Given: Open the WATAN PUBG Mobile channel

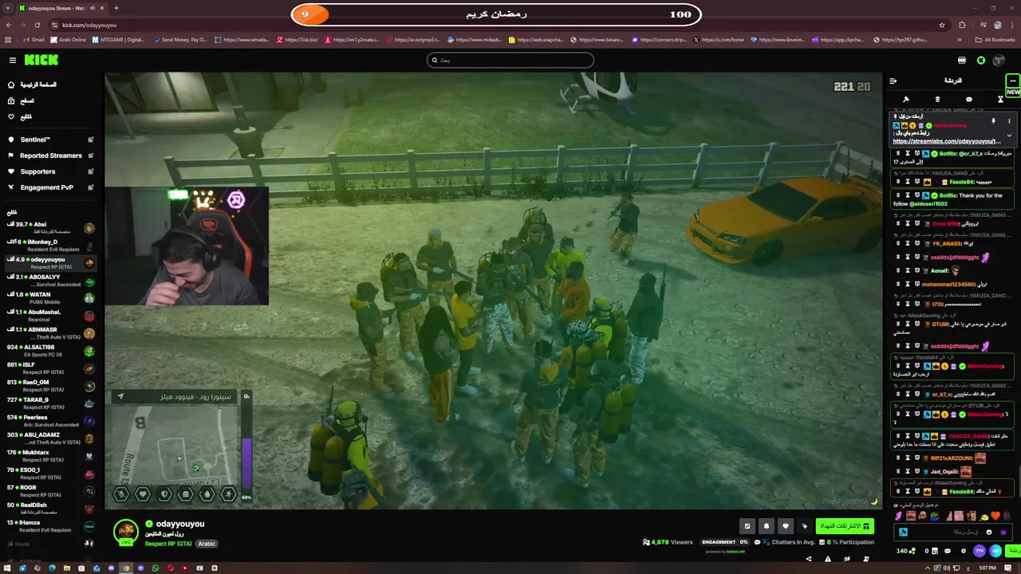Looking at the screenshot, I should 51,298.
